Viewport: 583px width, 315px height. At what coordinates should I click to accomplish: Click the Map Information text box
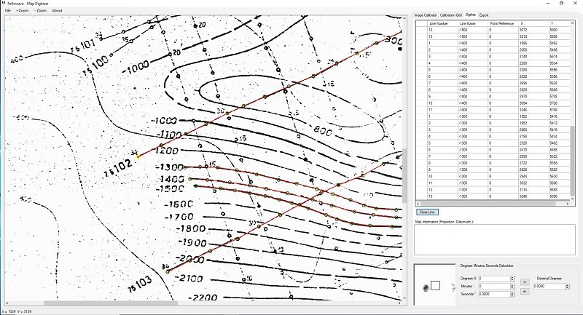click(x=494, y=239)
